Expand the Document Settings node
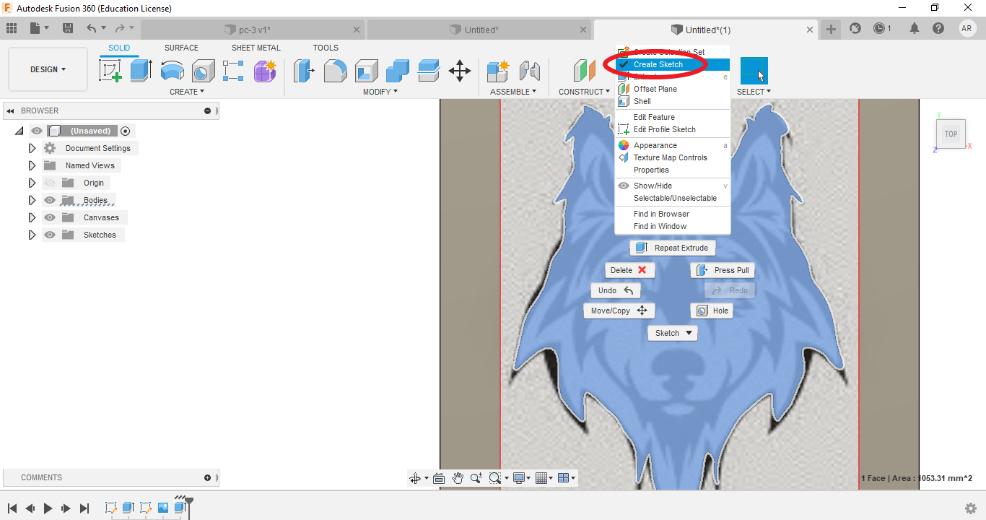986x520 pixels. [32, 148]
